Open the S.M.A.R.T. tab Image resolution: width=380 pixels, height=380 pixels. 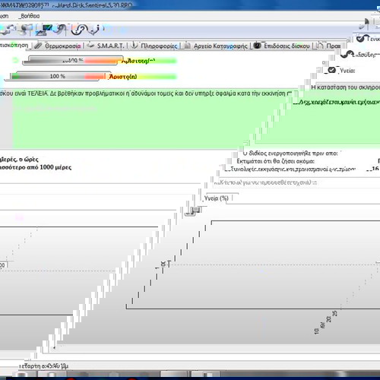click(x=110, y=46)
